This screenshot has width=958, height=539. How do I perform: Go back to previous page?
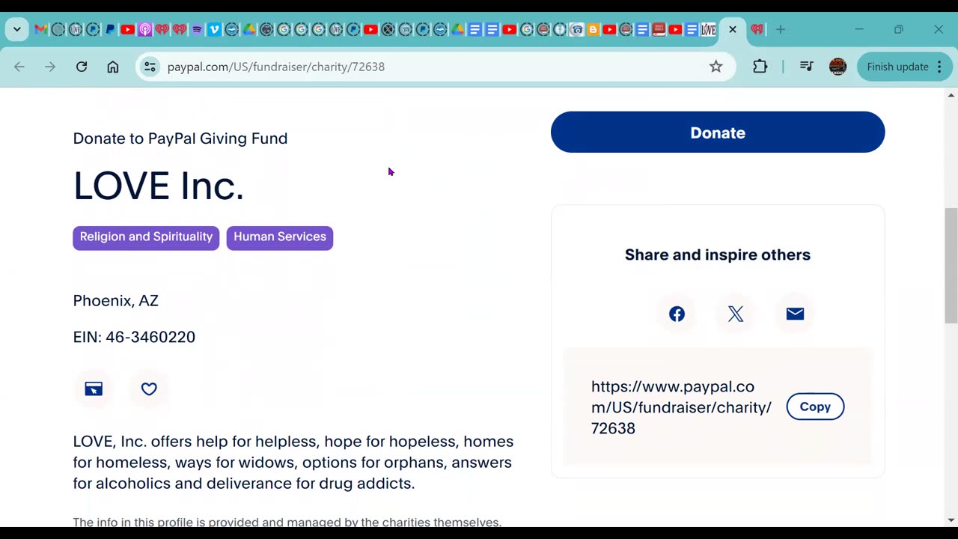point(19,67)
